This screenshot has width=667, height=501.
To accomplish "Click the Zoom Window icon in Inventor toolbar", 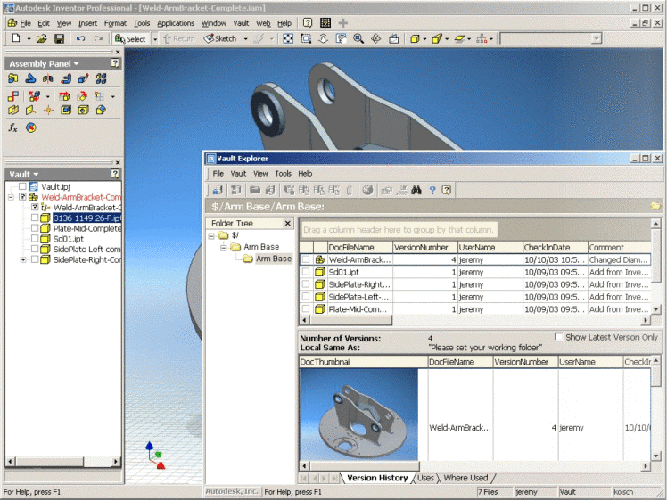I will tap(306, 38).
